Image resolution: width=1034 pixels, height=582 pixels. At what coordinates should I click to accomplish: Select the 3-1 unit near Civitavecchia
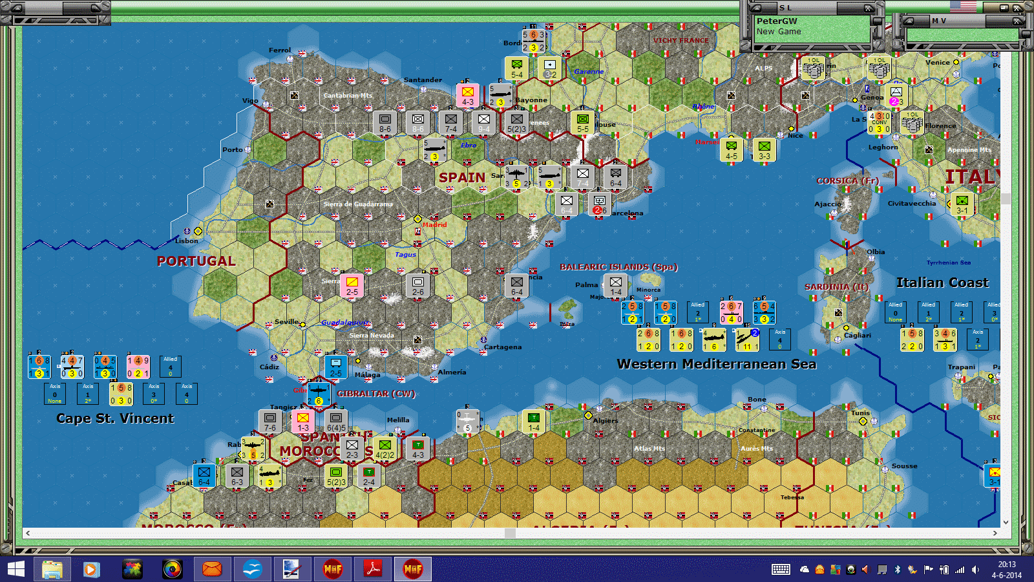click(x=962, y=204)
